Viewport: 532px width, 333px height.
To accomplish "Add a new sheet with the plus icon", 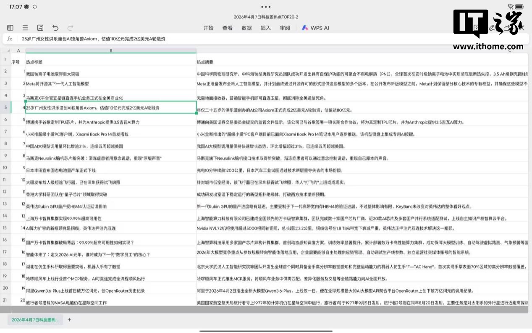I will click(x=70, y=320).
